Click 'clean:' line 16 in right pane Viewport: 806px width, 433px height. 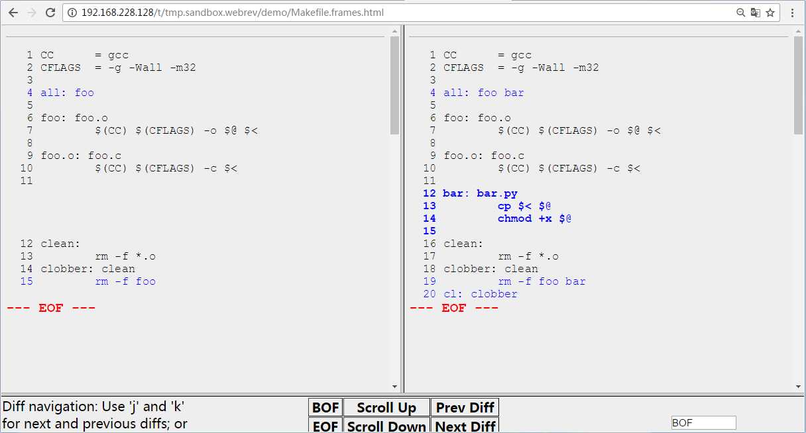coord(463,244)
